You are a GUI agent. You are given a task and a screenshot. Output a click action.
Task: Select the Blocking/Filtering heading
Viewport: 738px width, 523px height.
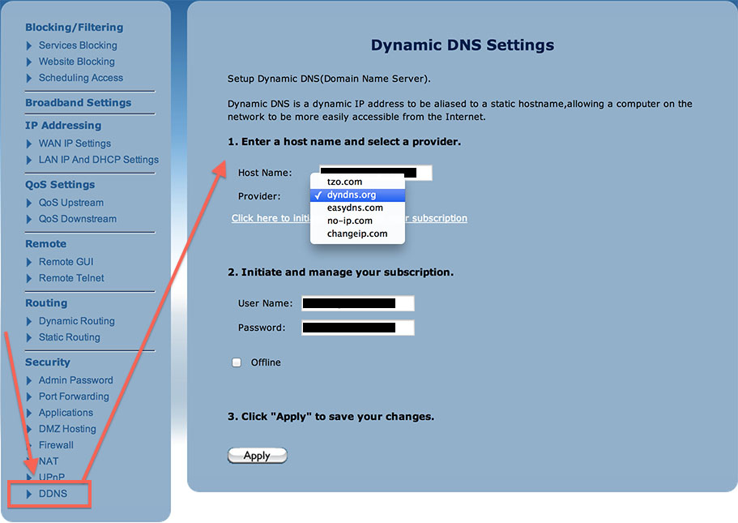pyautogui.click(x=74, y=28)
